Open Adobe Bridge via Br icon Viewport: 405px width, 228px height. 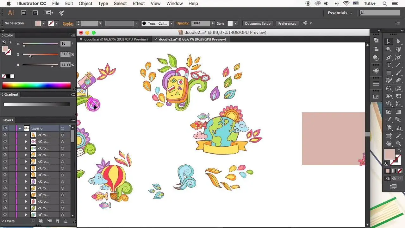click(x=24, y=13)
